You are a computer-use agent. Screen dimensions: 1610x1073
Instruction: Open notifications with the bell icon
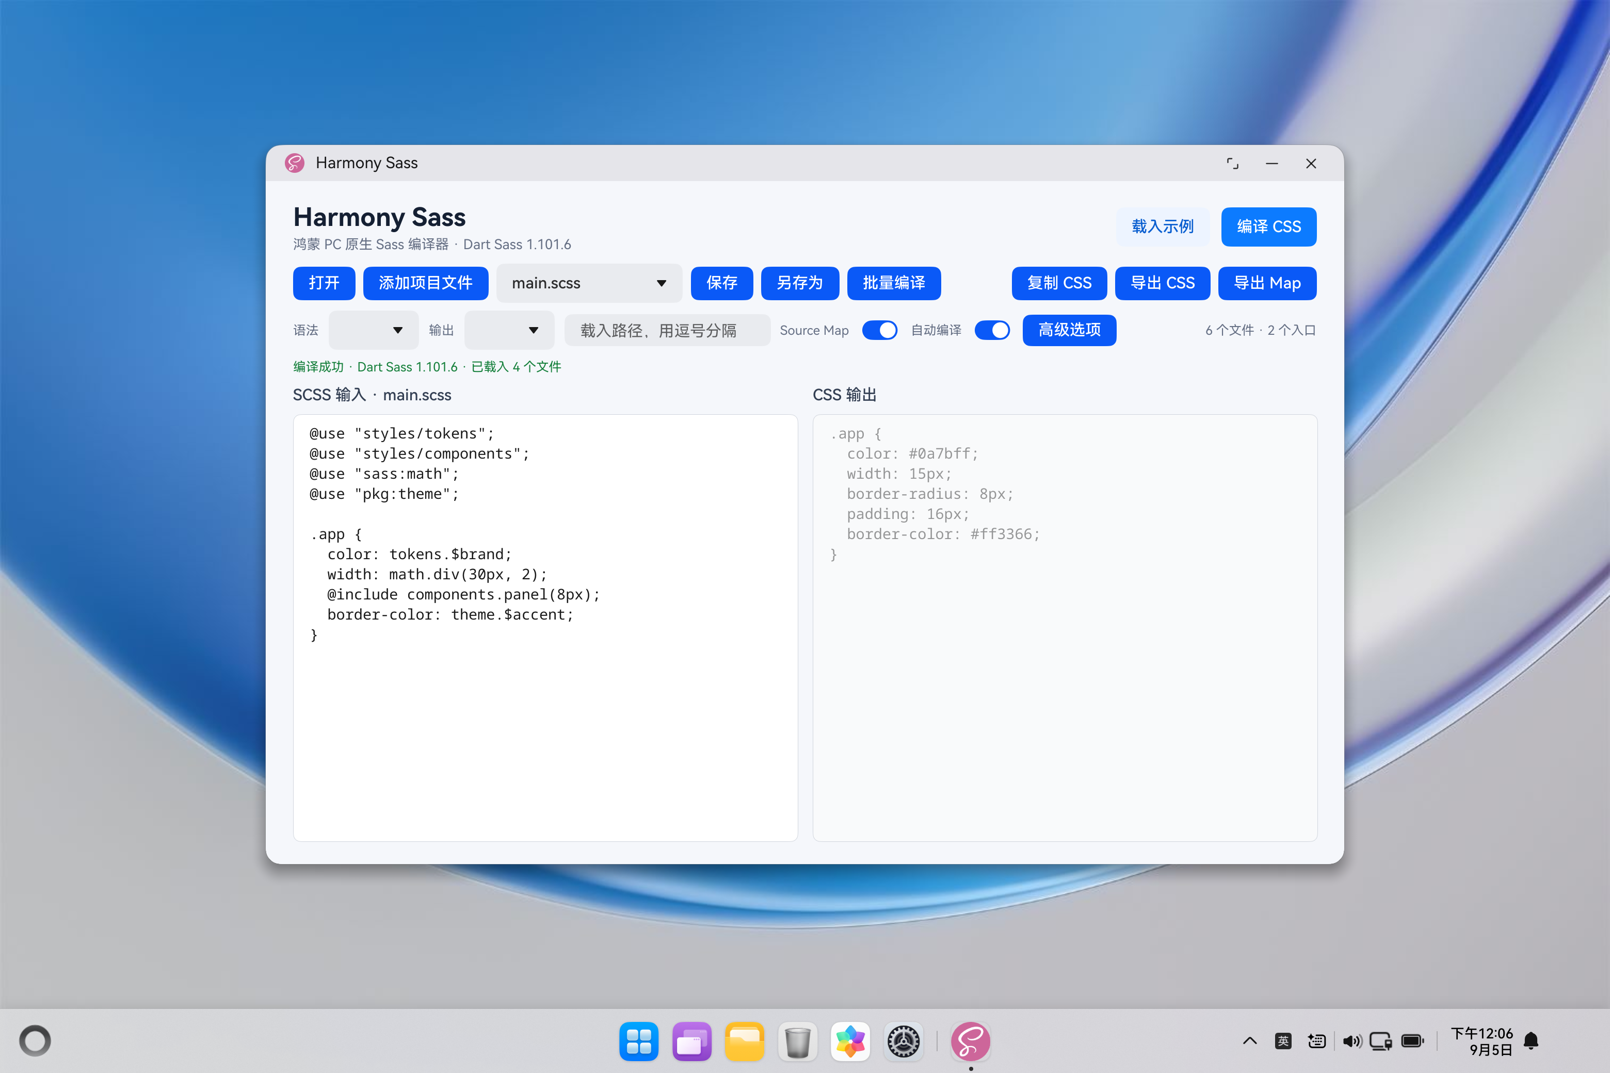1531,1041
